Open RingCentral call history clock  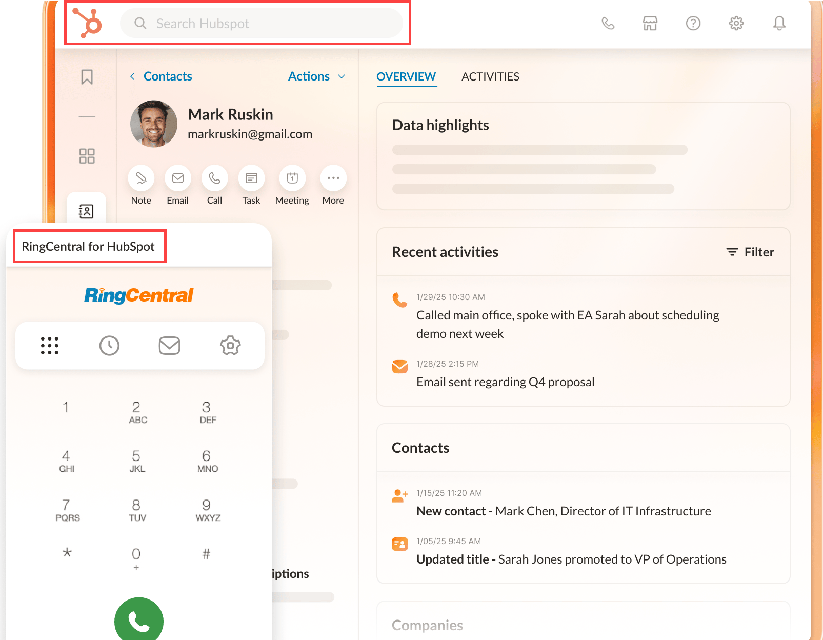[x=109, y=346]
